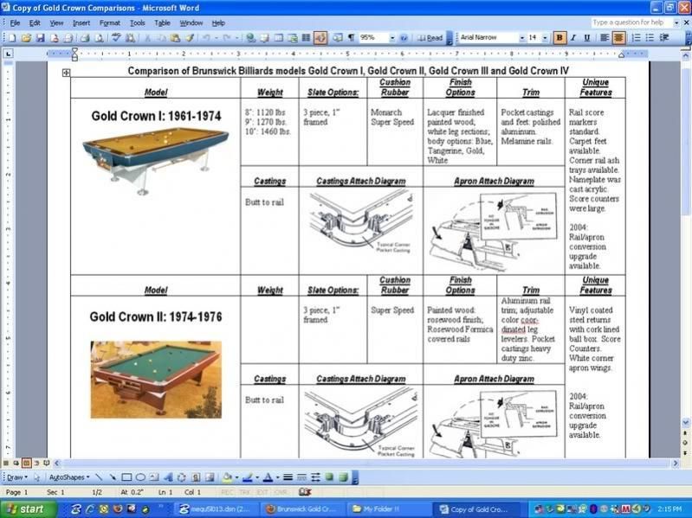
Task: Save the document with floppy icon
Action: coord(40,38)
